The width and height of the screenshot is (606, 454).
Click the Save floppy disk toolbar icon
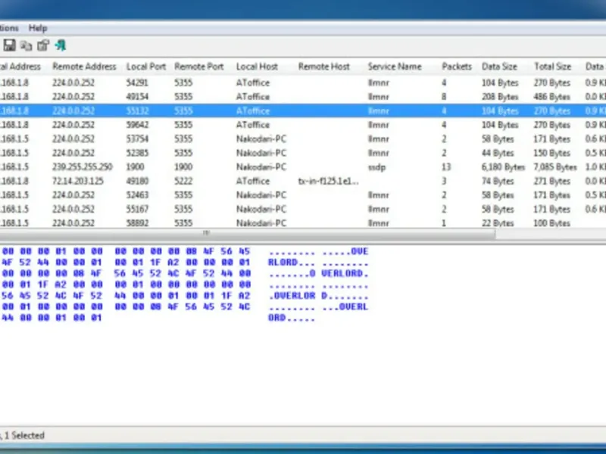10,45
